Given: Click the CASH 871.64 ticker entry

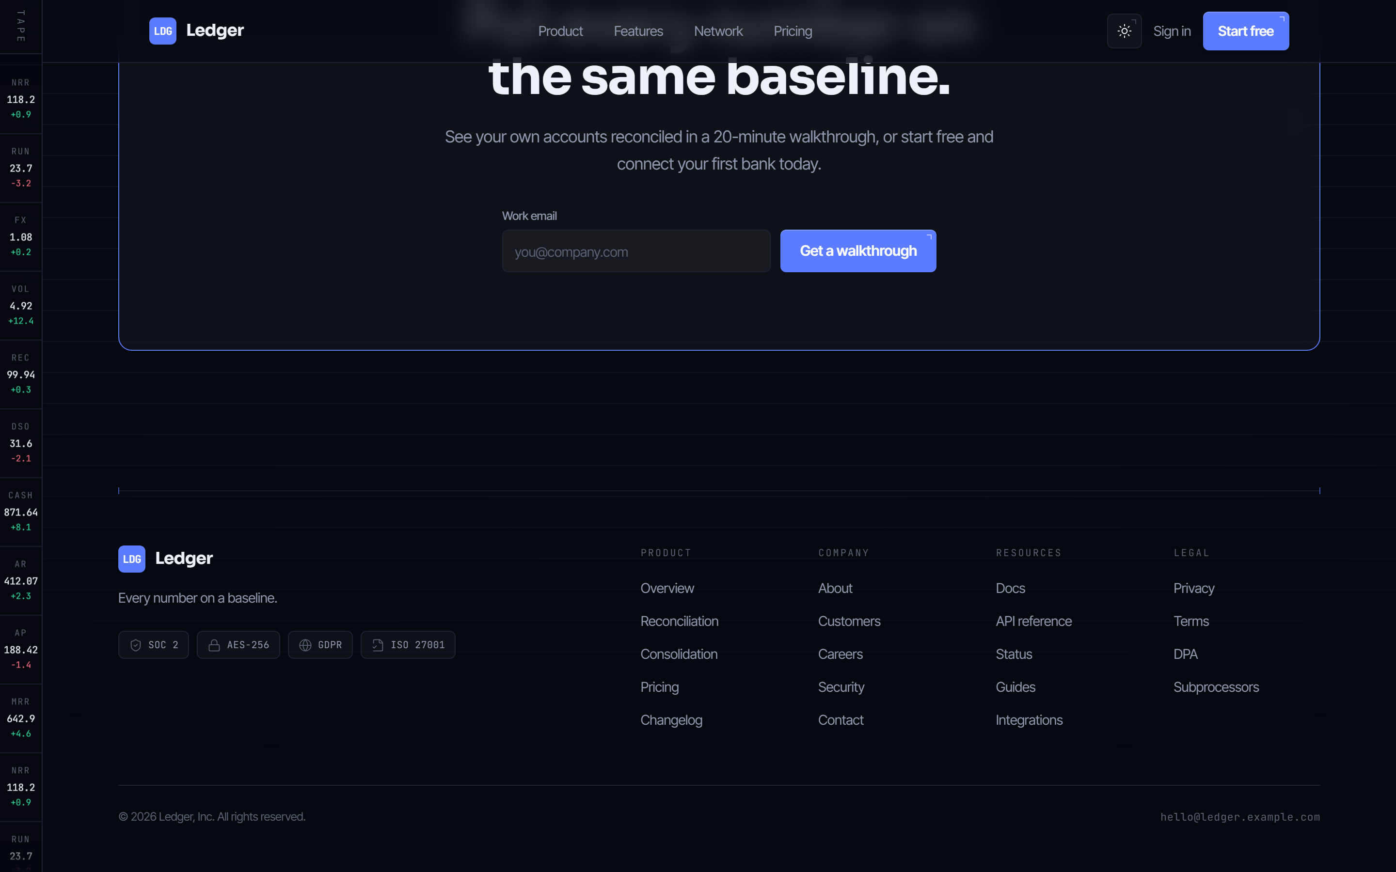Looking at the screenshot, I should click(x=21, y=512).
